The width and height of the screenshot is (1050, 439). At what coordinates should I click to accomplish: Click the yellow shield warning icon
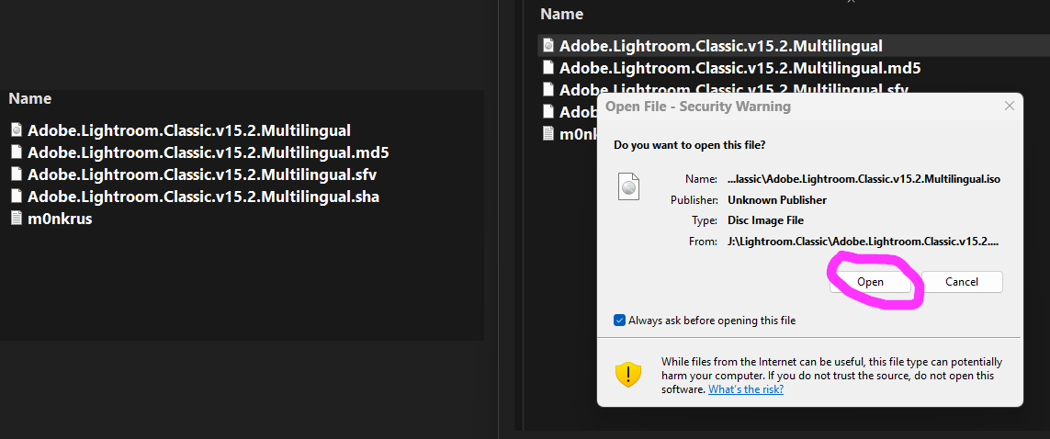coord(628,374)
